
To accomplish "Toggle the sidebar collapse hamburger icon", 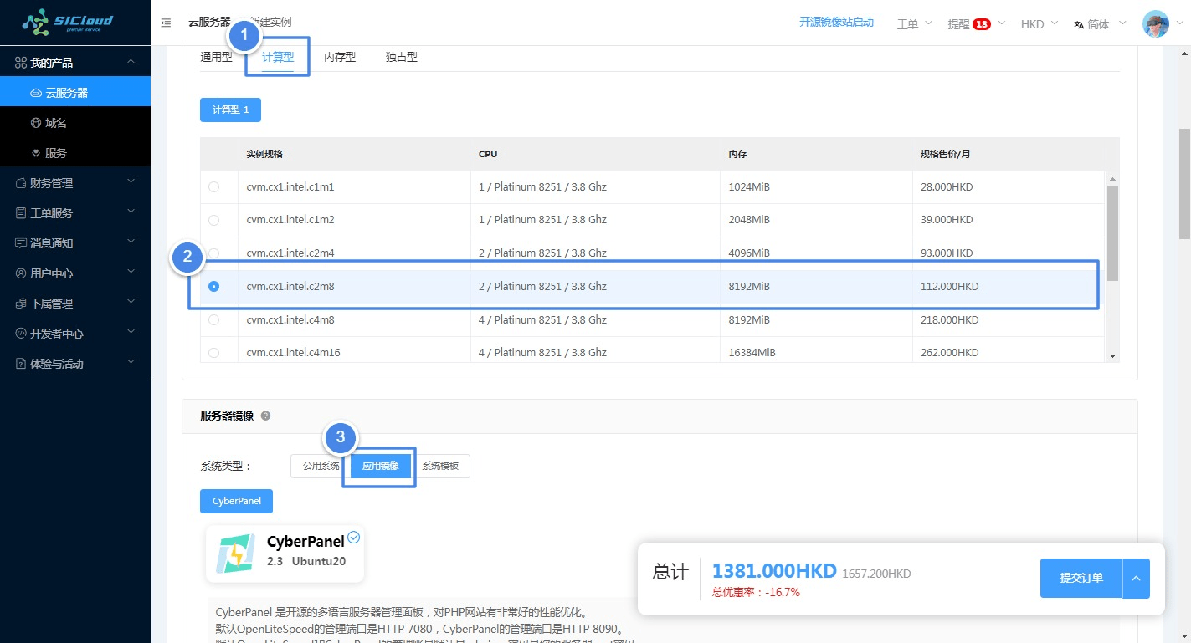I will (x=166, y=23).
